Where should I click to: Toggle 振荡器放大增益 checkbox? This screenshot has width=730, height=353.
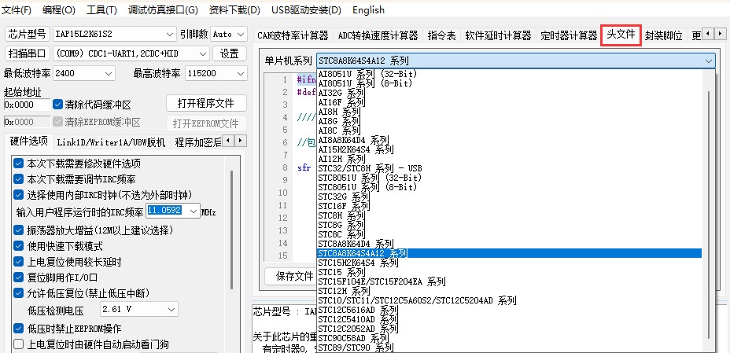coord(18,230)
